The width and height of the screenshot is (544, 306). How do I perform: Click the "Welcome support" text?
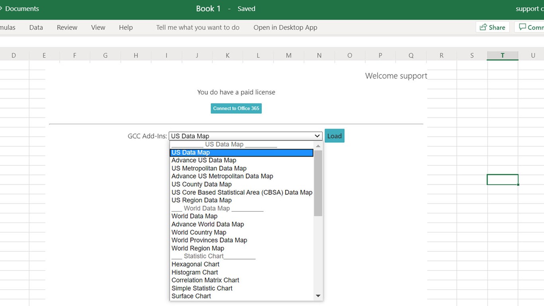pos(396,76)
